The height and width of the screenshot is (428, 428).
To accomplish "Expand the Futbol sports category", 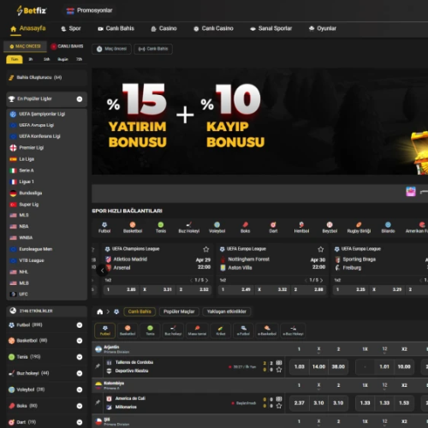I will pyautogui.click(x=80, y=325).
